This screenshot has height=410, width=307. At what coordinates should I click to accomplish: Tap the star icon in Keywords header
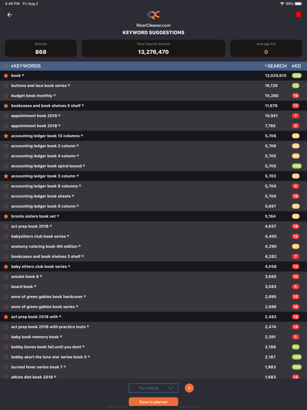[6, 66]
